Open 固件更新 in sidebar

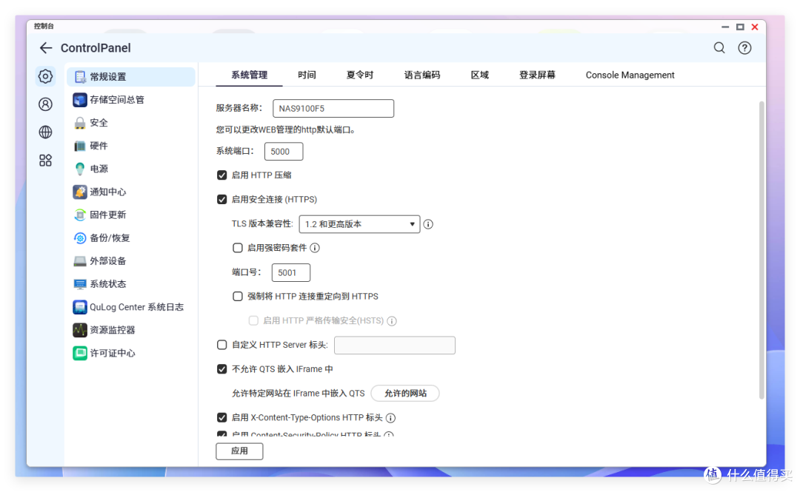point(130,215)
